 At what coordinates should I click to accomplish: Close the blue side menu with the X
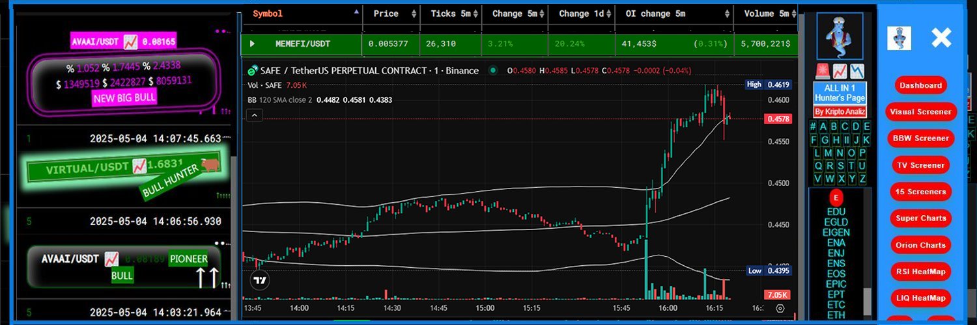941,38
